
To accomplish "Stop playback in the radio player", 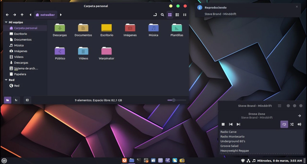I will pyautogui.click(x=223, y=124).
